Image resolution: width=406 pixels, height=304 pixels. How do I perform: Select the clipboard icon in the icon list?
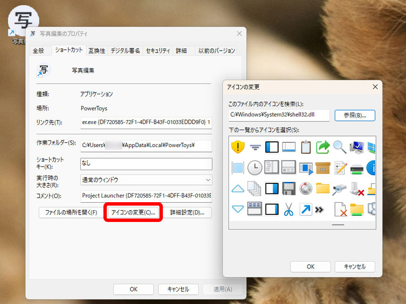(x=305, y=147)
